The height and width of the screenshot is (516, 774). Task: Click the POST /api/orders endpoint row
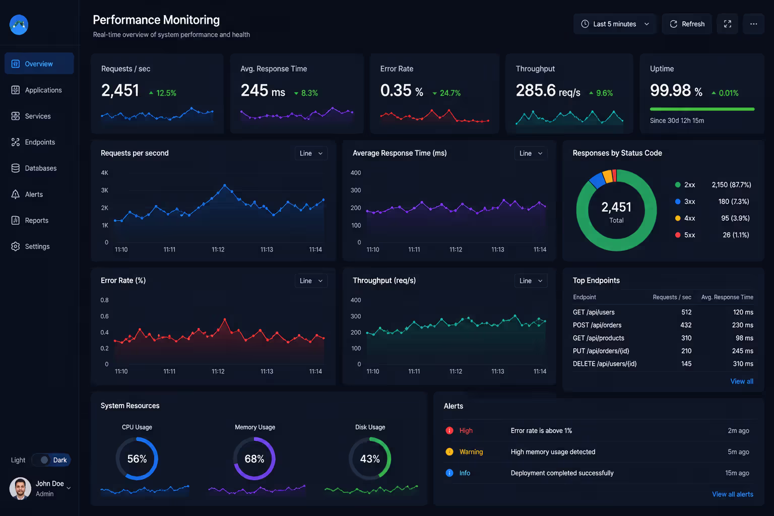click(663, 325)
